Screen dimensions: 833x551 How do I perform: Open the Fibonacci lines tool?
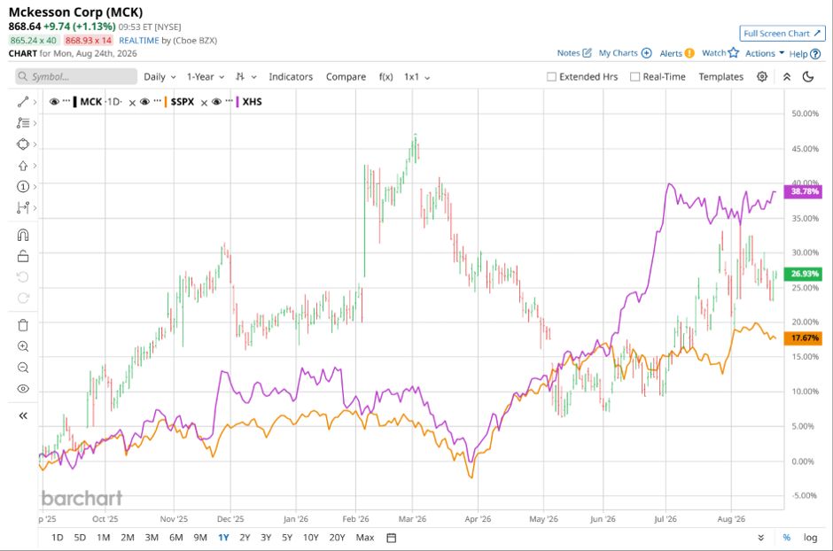click(x=23, y=123)
